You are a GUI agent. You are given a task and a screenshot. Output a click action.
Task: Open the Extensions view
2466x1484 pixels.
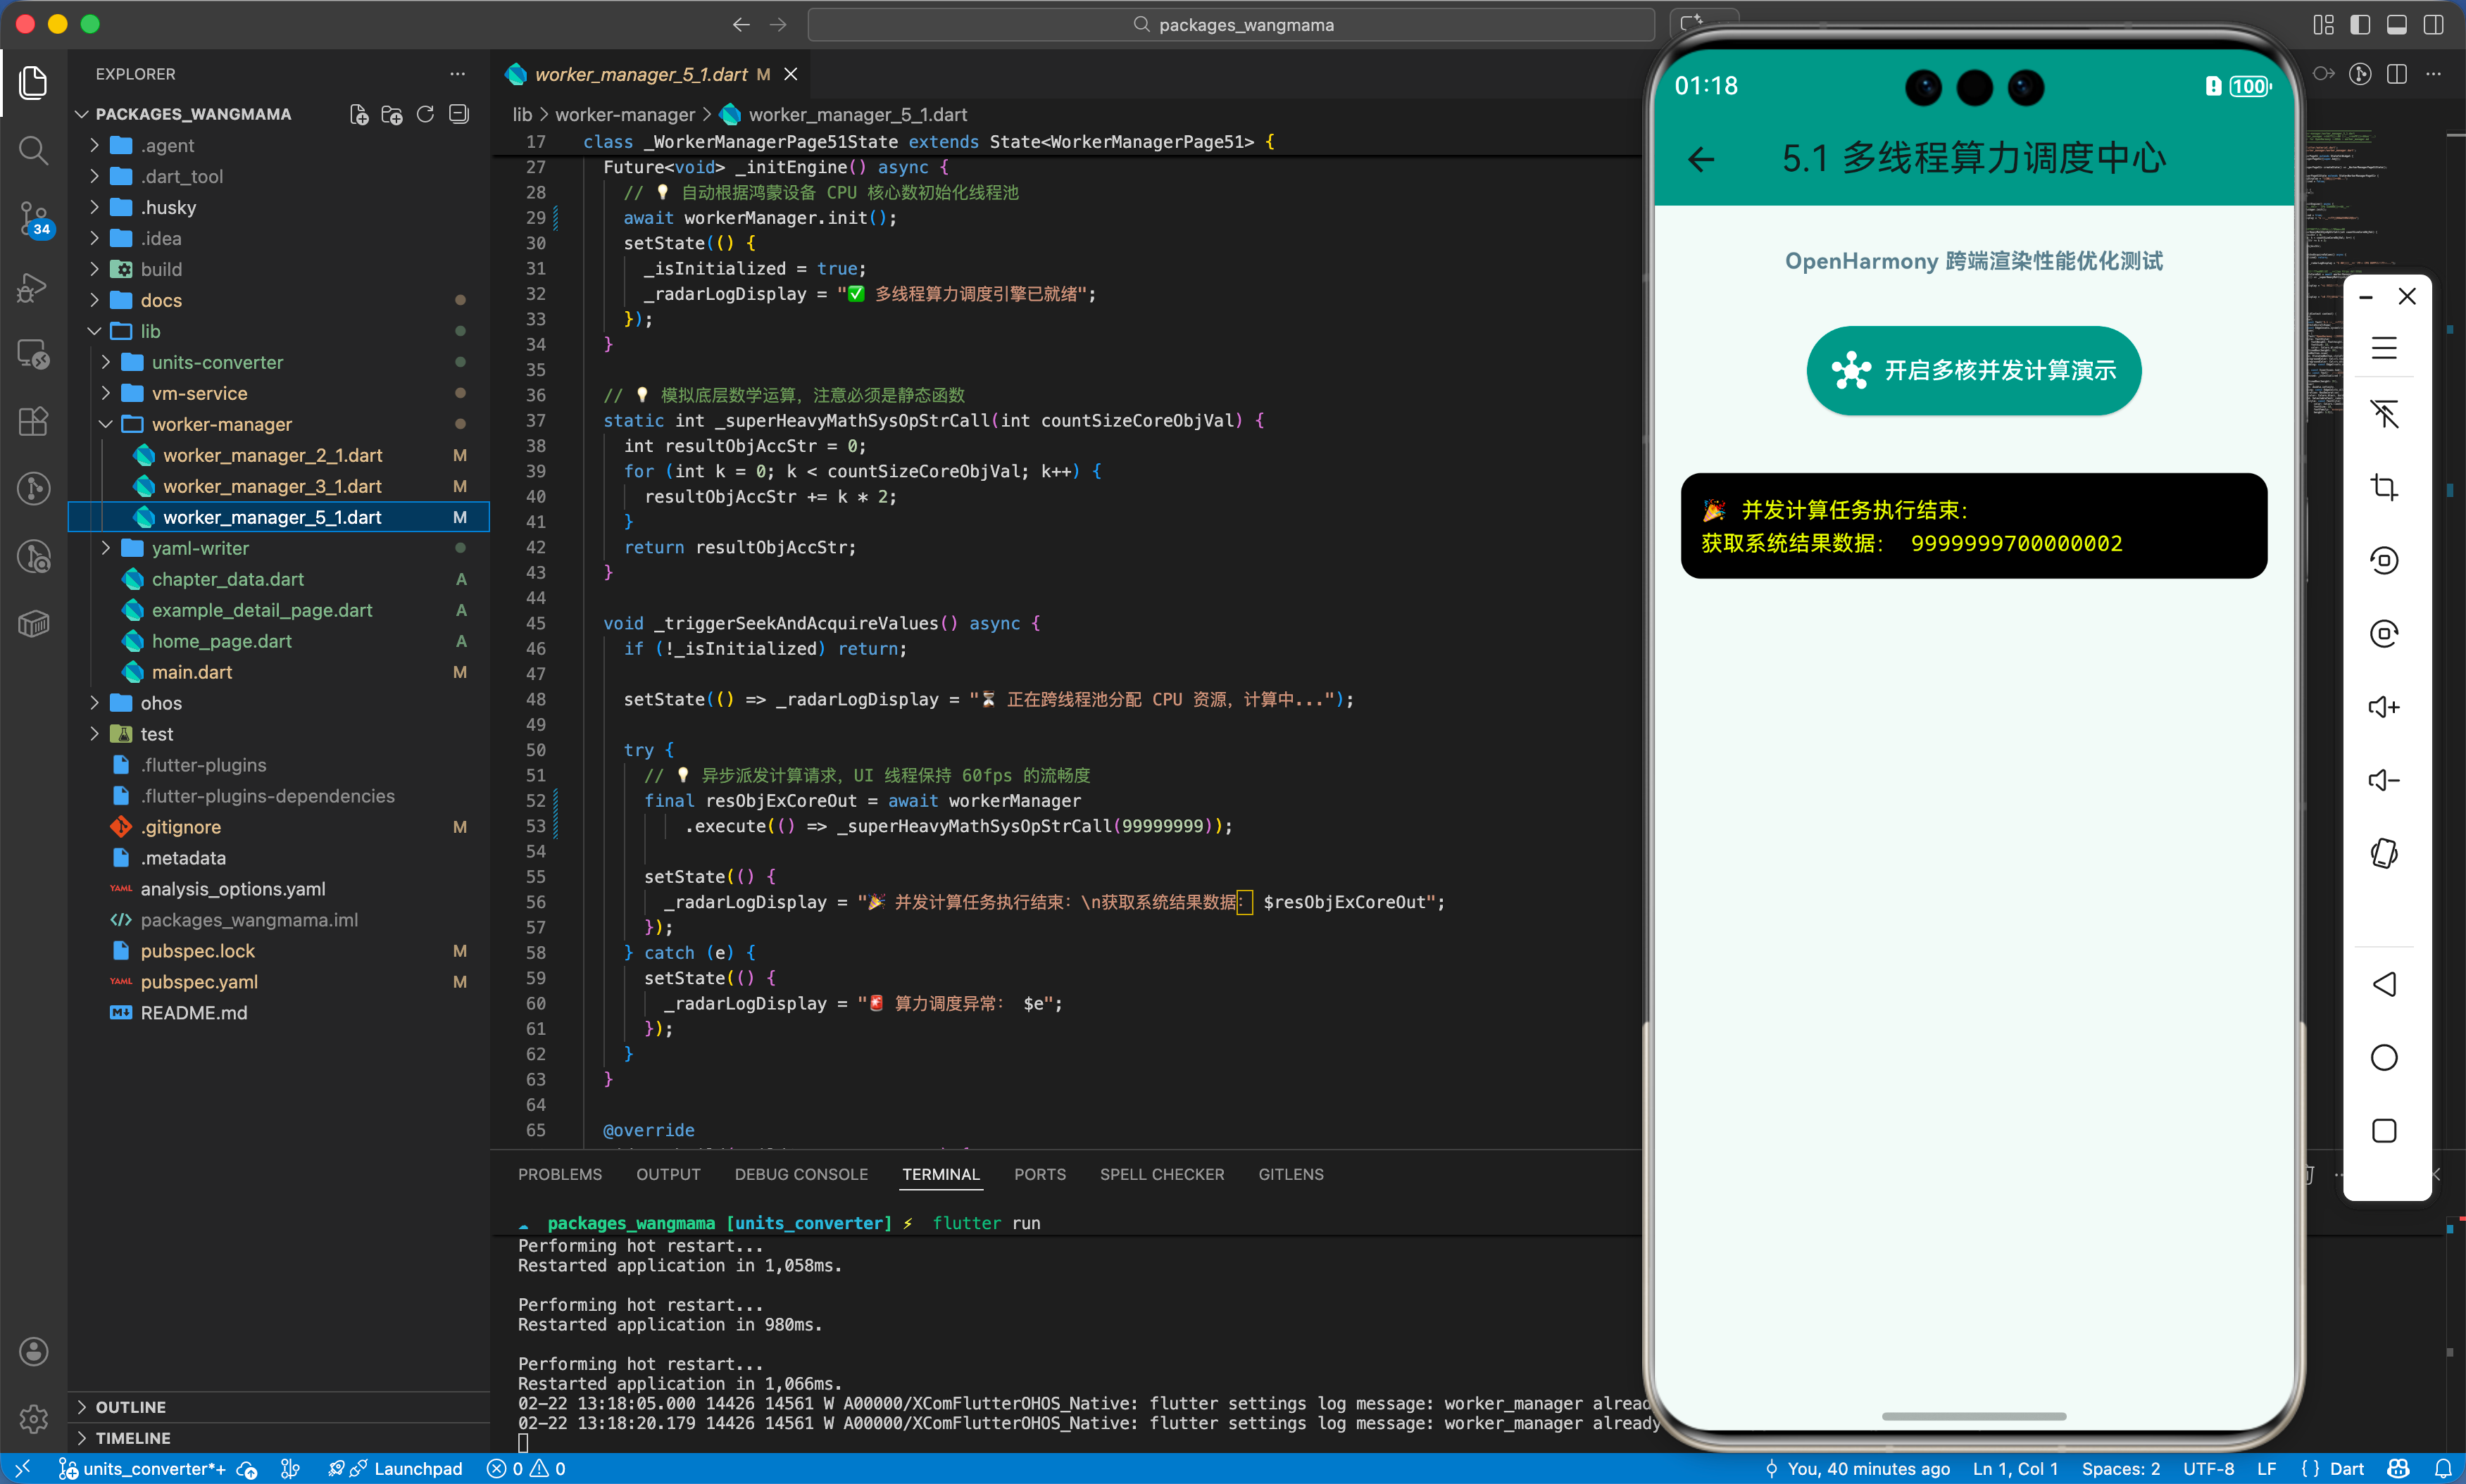point(33,421)
